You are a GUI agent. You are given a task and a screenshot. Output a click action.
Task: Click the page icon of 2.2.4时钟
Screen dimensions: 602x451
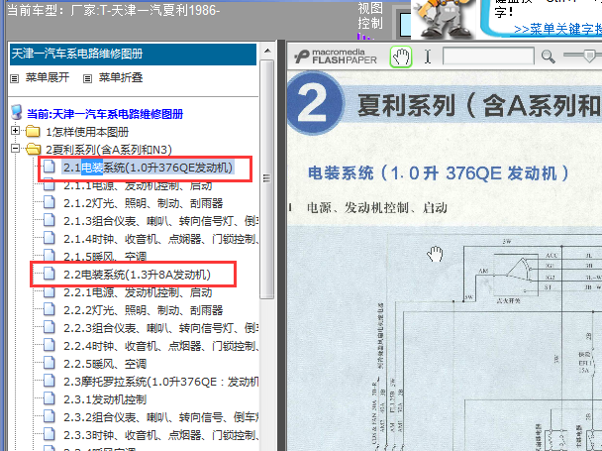50,346
